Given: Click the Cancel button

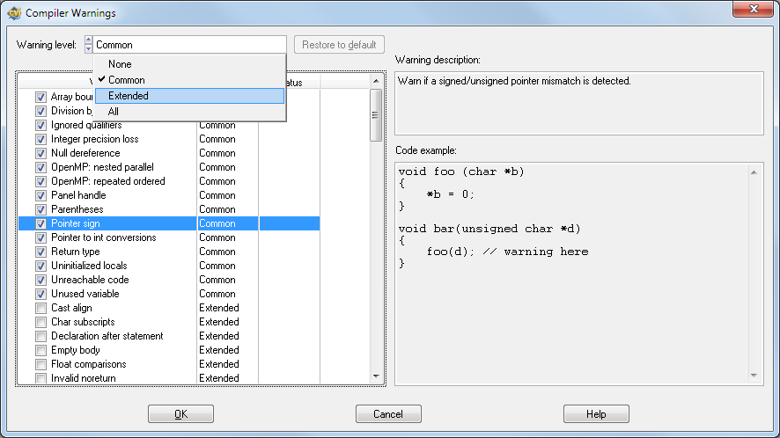Looking at the screenshot, I should pos(388,414).
